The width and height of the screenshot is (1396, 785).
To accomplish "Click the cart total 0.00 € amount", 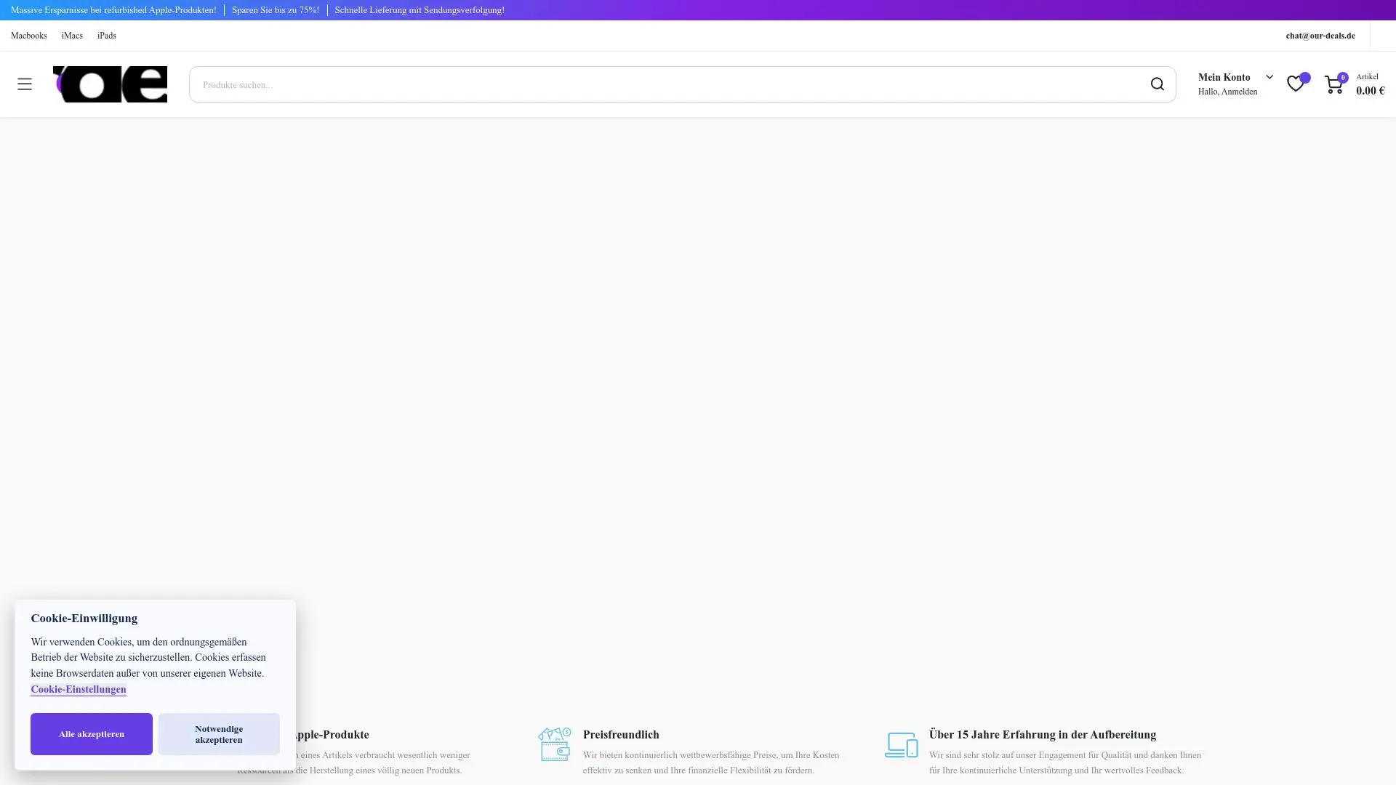I will (x=1370, y=91).
